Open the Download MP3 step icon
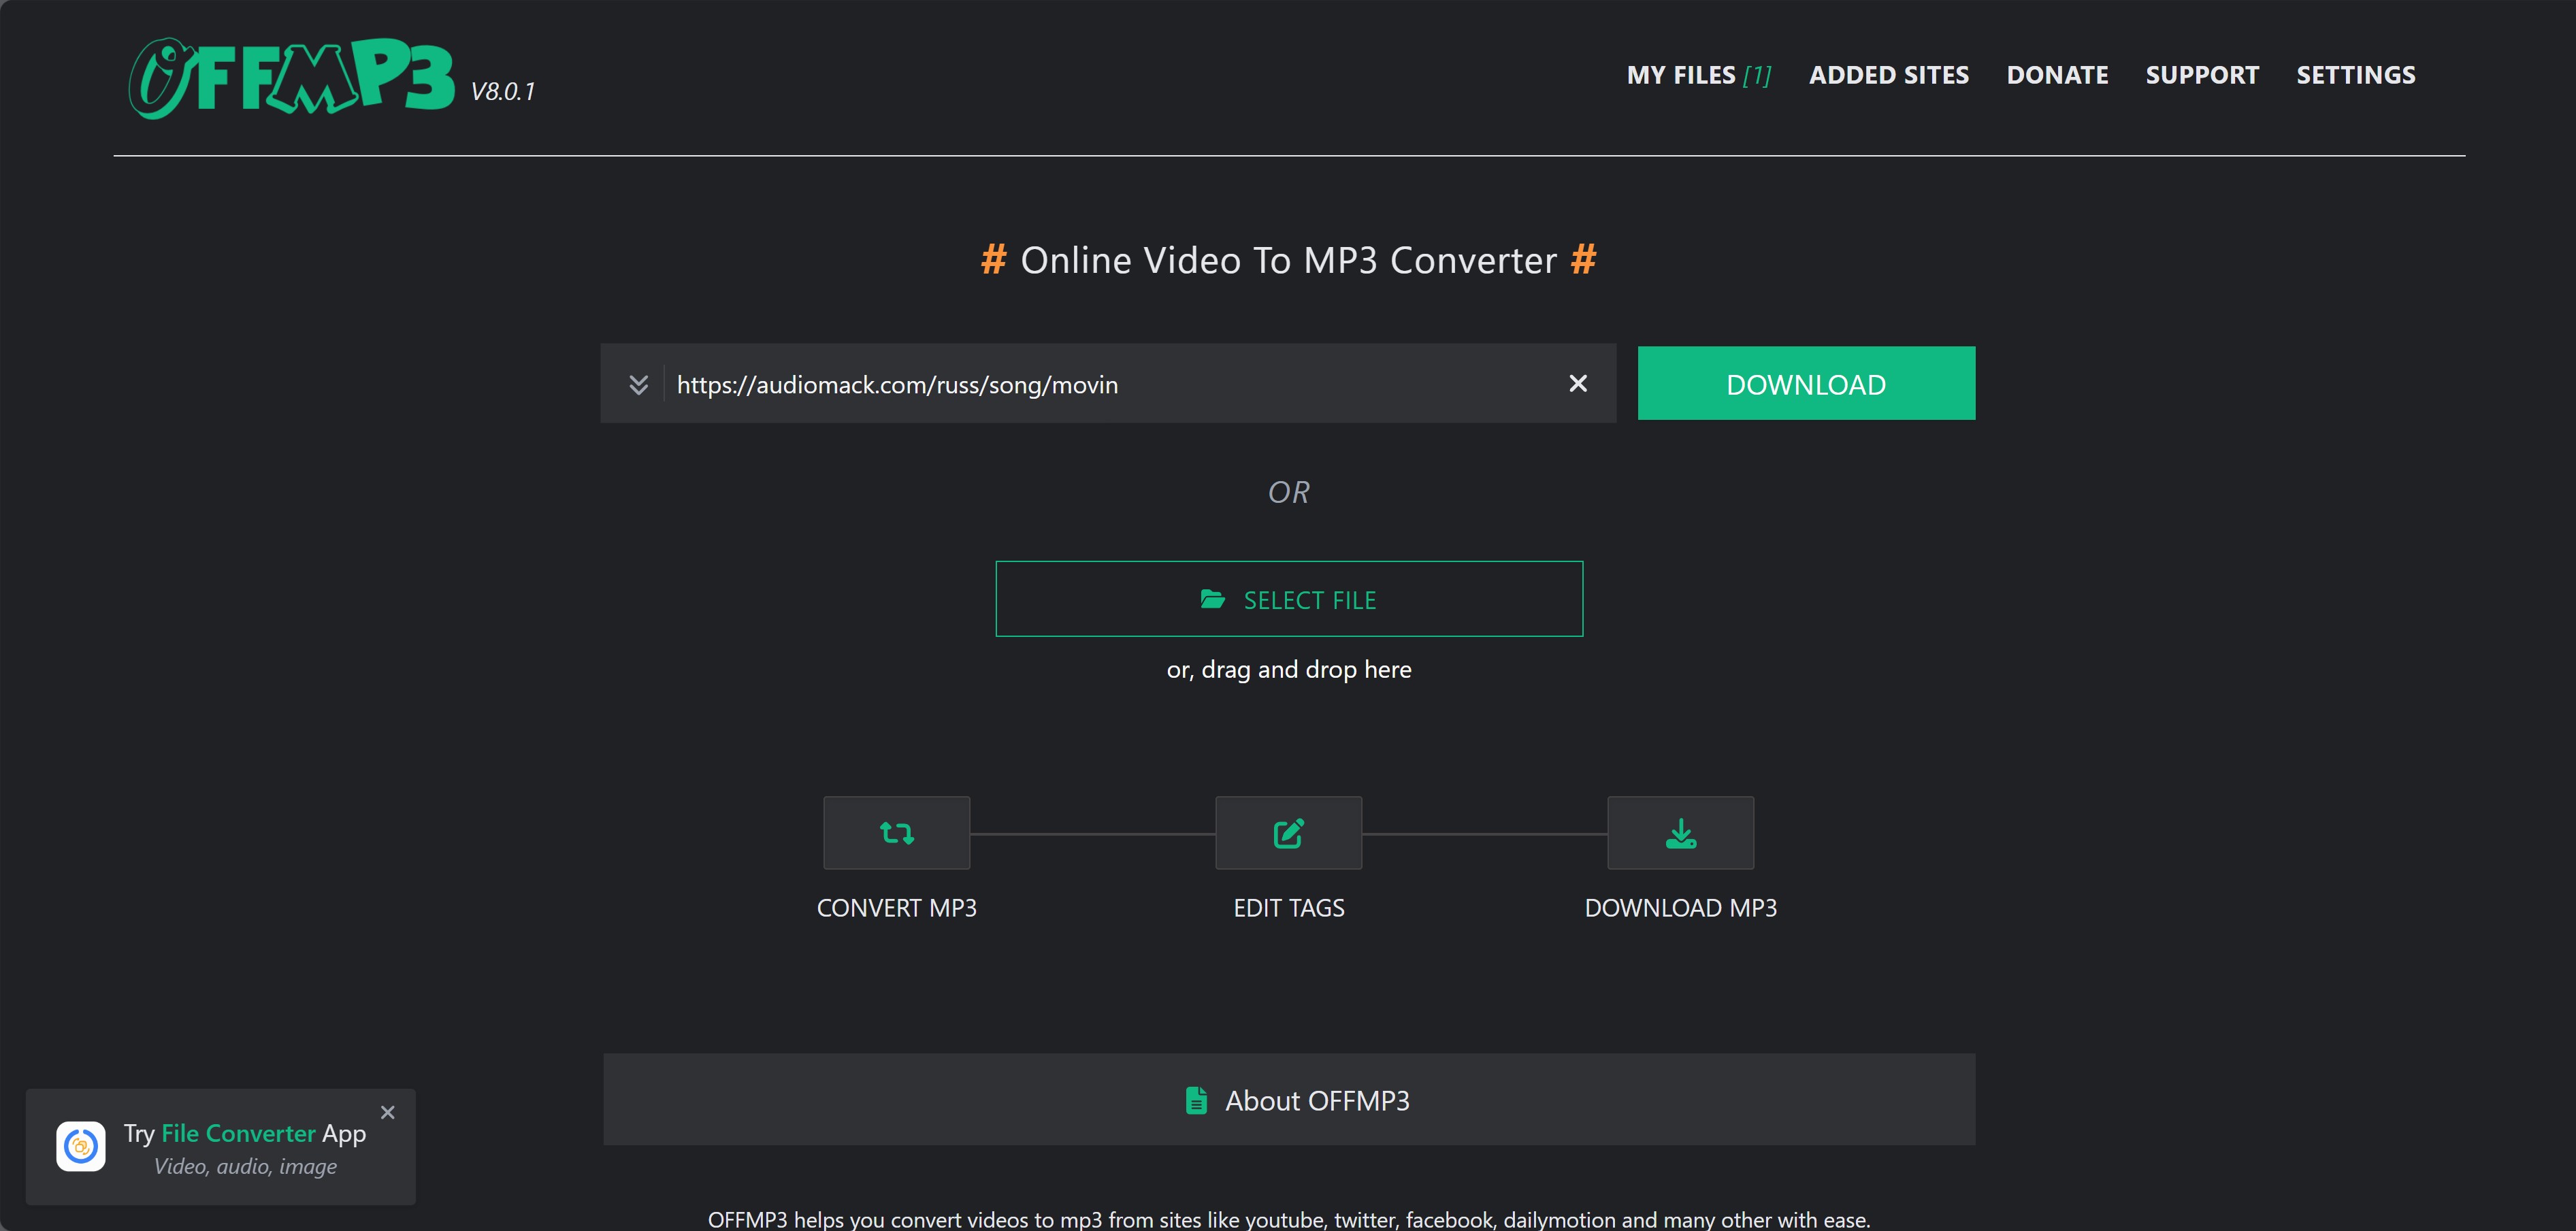 tap(1680, 832)
